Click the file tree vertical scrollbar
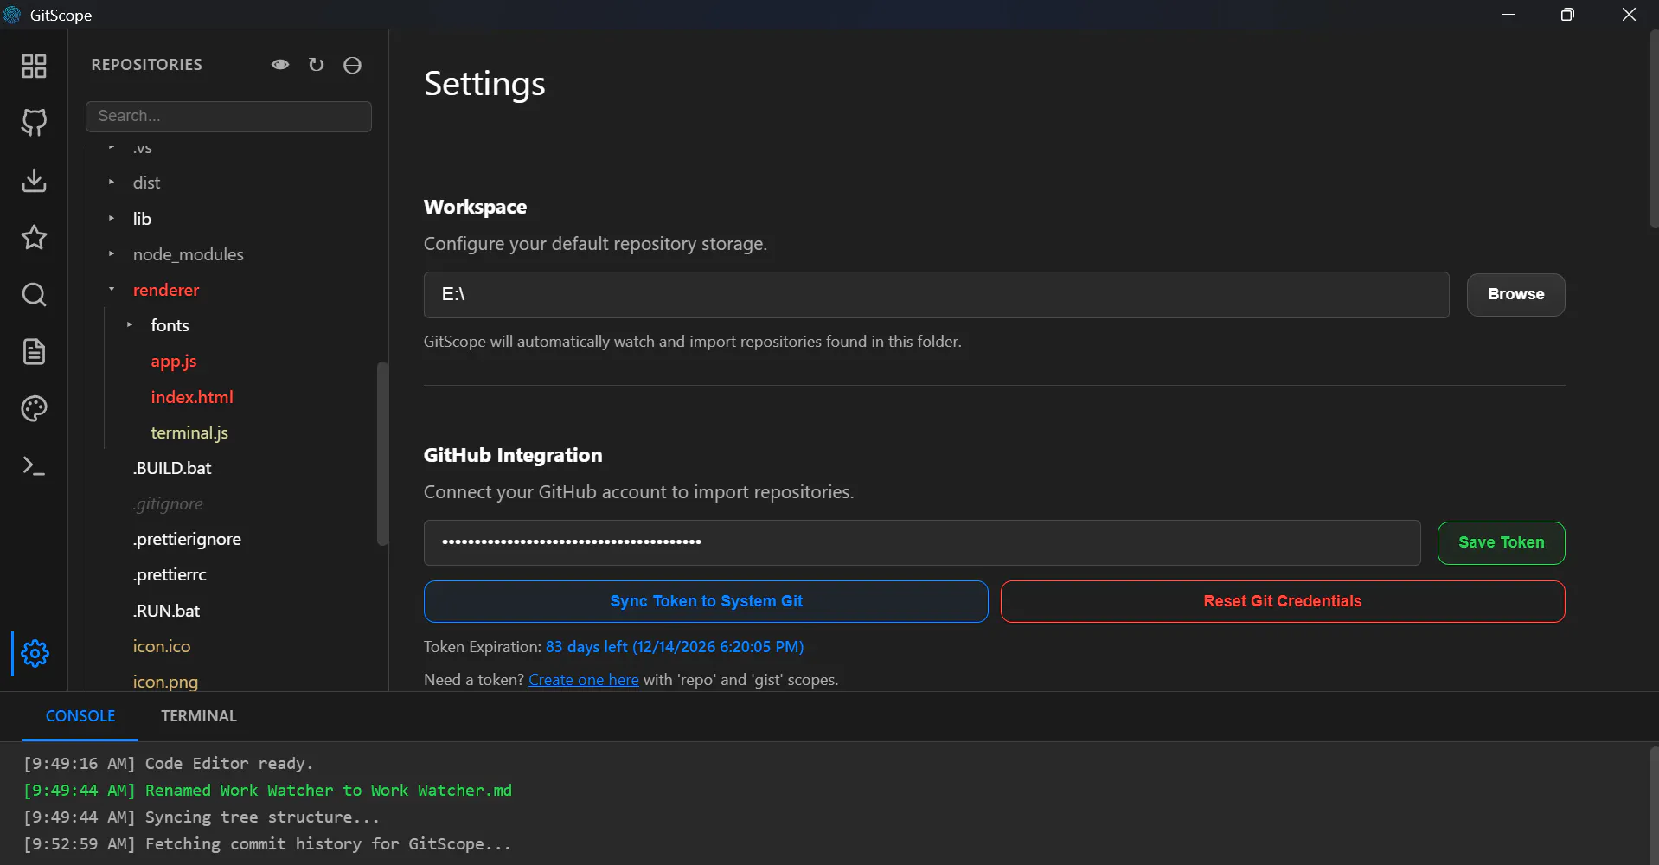This screenshot has height=865, width=1659. [x=382, y=454]
